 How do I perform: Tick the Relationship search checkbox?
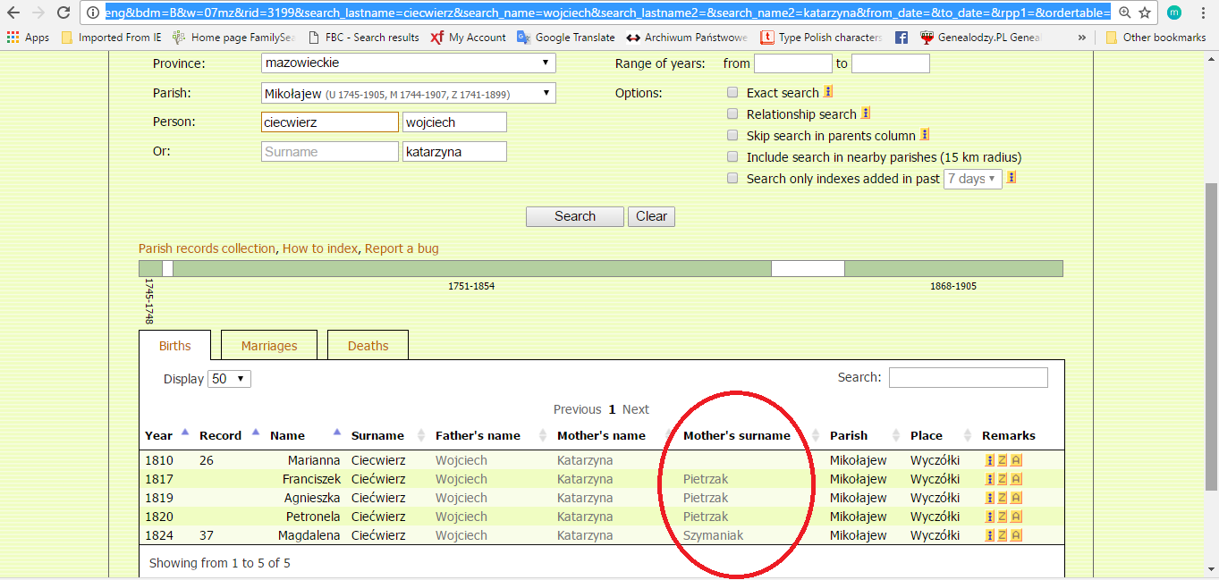click(732, 114)
